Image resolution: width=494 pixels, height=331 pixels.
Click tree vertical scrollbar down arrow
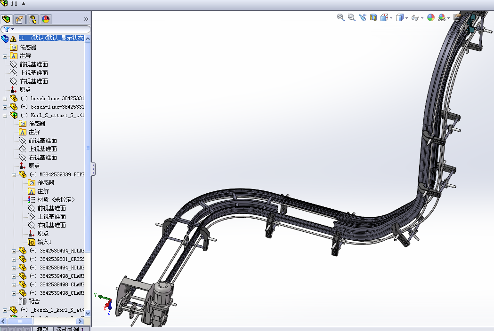88,313
